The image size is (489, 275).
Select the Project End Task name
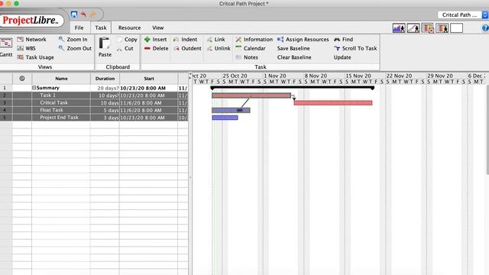pos(59,118)
